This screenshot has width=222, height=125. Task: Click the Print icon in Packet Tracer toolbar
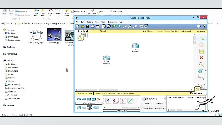click(93, 26)
